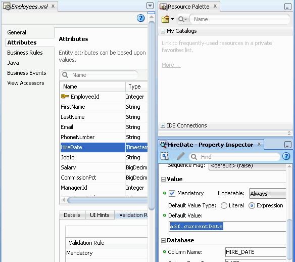Select the PhoneNumber attribute row
The width and height of the screenshot is (295, 262).
point(104,137)
